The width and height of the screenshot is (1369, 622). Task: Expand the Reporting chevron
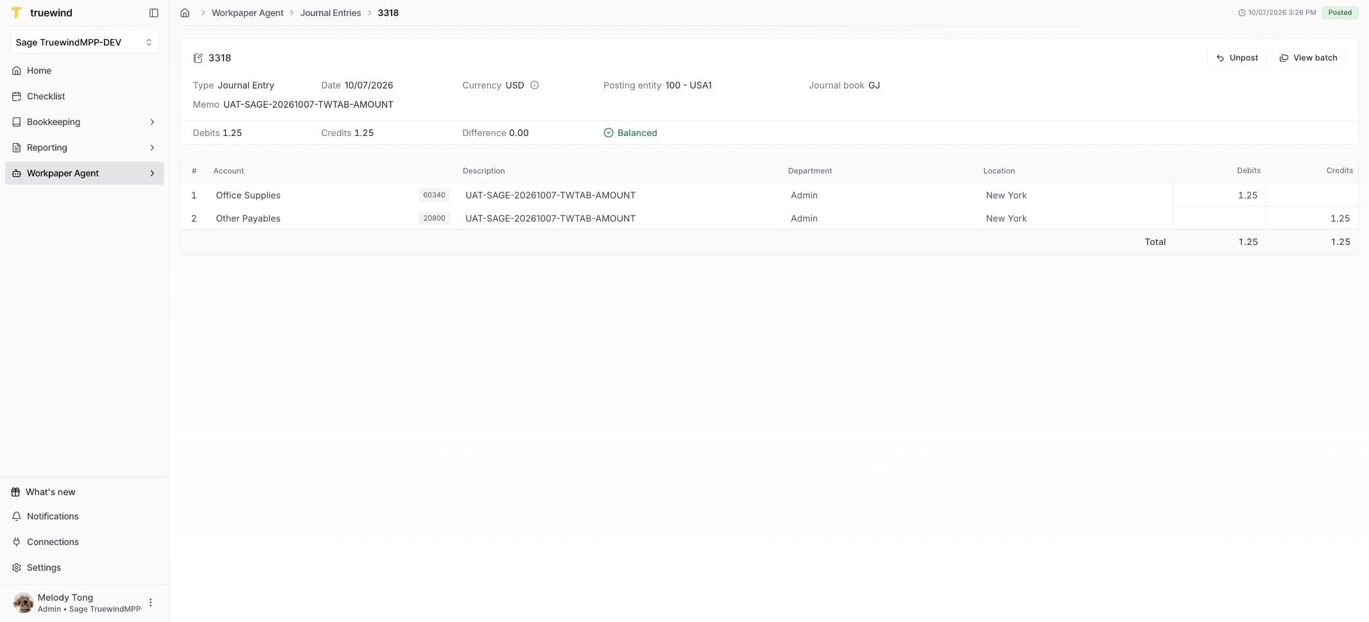[152, 147]
